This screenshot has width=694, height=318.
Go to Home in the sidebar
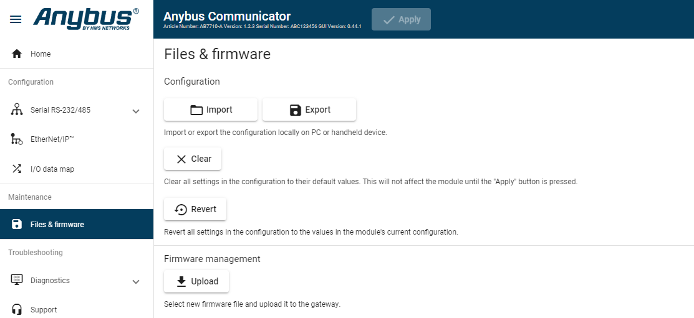(77, 54)
